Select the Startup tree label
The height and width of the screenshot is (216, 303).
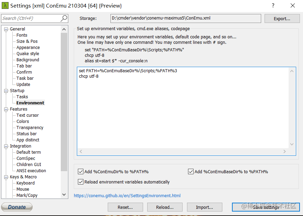17,91
